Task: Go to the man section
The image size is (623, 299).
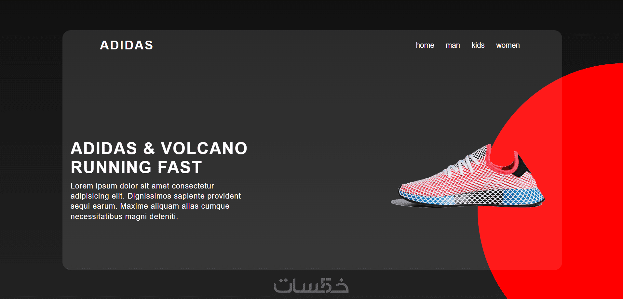Action: click(x=453, y=45)
